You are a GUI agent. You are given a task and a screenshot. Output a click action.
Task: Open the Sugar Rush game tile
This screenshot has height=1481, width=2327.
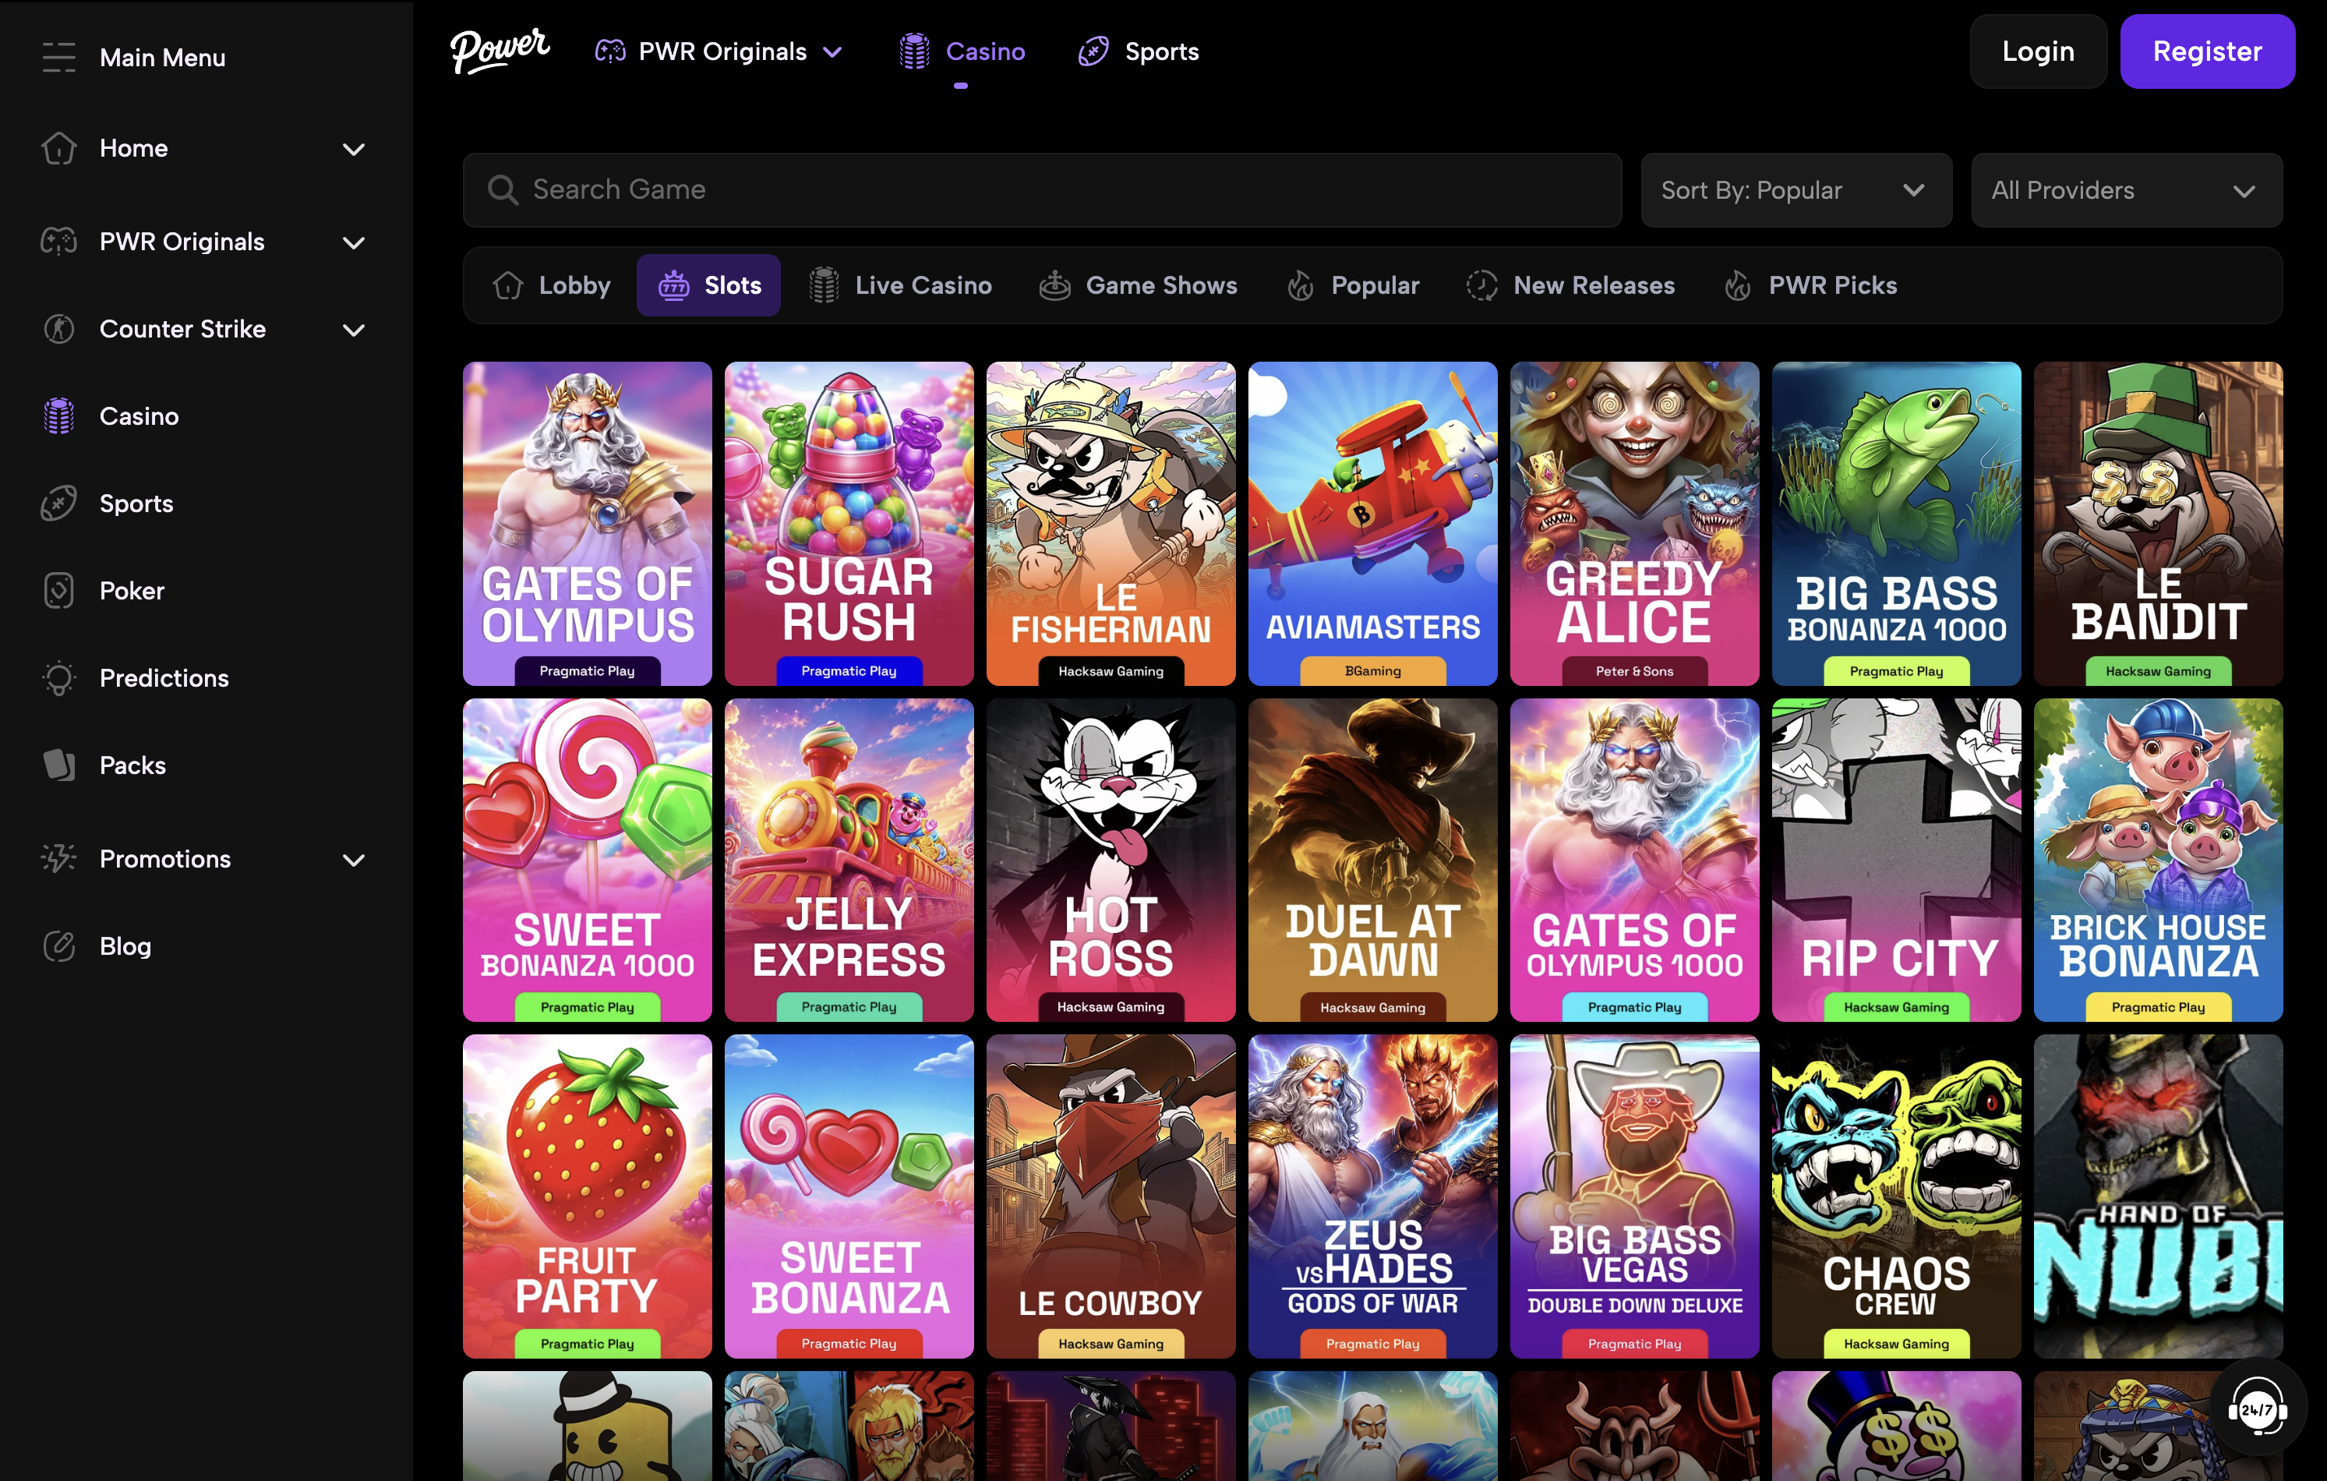pos(849,523)
